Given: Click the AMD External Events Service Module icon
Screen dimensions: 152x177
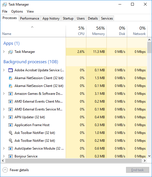Looking at the screenshot, I should 11,109.
